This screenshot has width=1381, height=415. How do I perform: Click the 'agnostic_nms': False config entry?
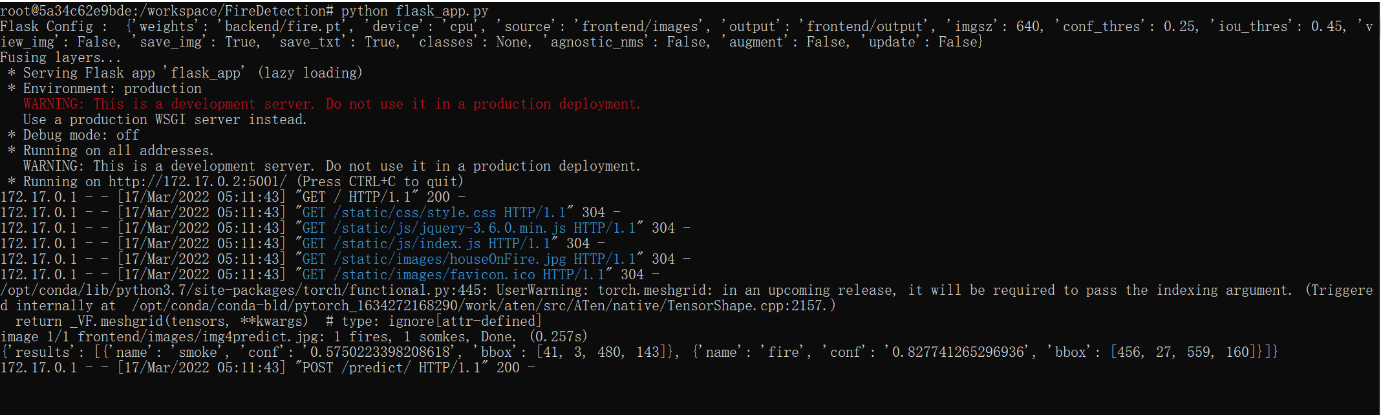[627, 42]
